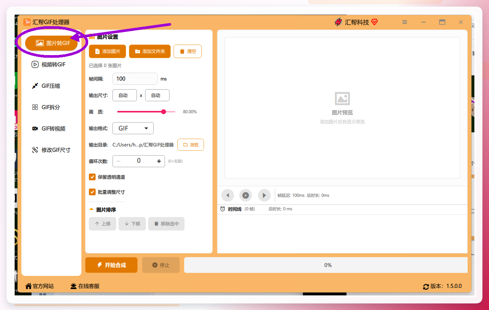Click the output width field 自动
This screenshot has width=489, height=310.
tap(124, 95)
